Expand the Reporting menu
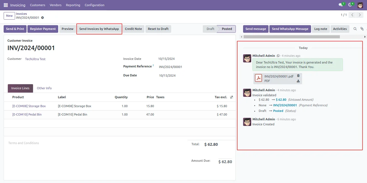Viewport: 367px width, 183px height. click(73, 5)
